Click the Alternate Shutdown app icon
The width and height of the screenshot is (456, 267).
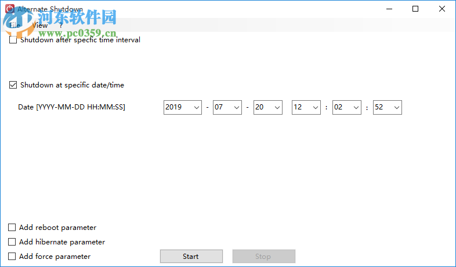[10, 9]
